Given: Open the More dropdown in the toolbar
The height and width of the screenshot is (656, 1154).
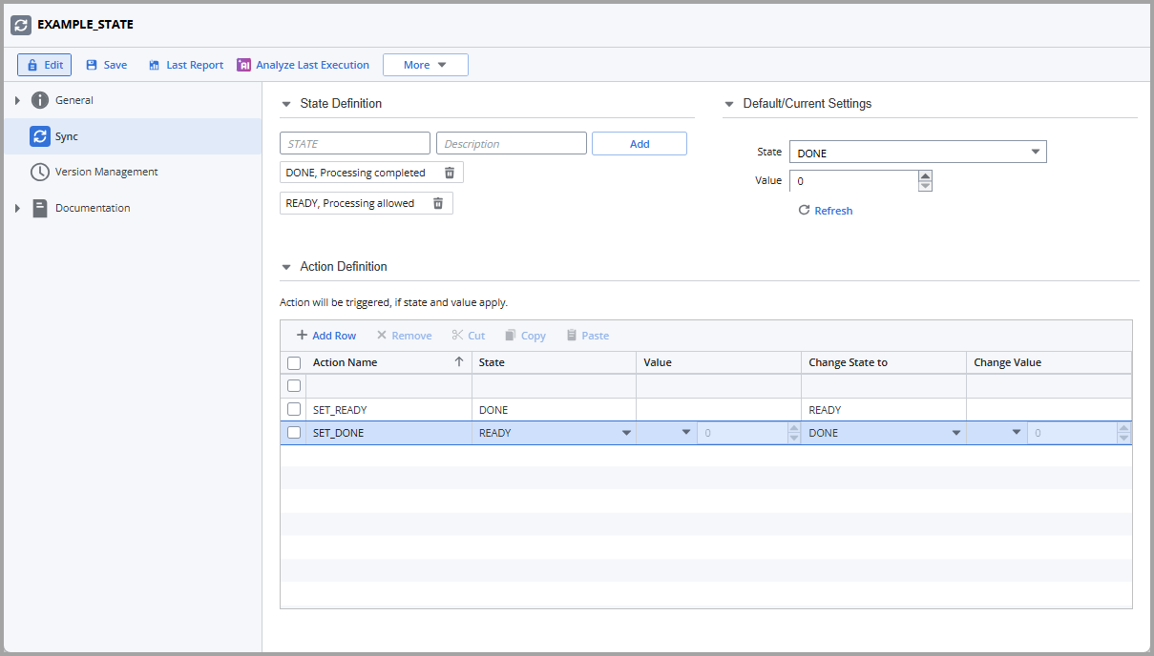Looking at the screenshot, I should pos(426,65).
